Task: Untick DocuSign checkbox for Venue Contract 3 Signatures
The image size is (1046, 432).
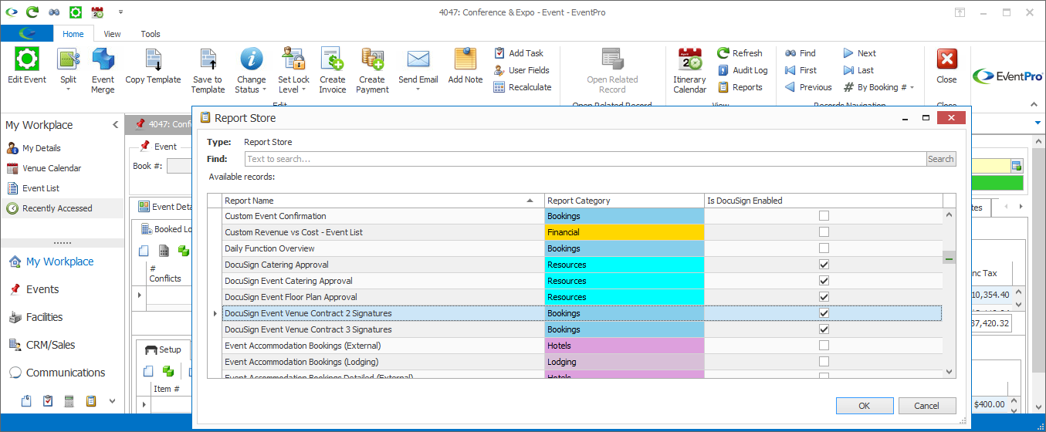Action: (824, 329)
